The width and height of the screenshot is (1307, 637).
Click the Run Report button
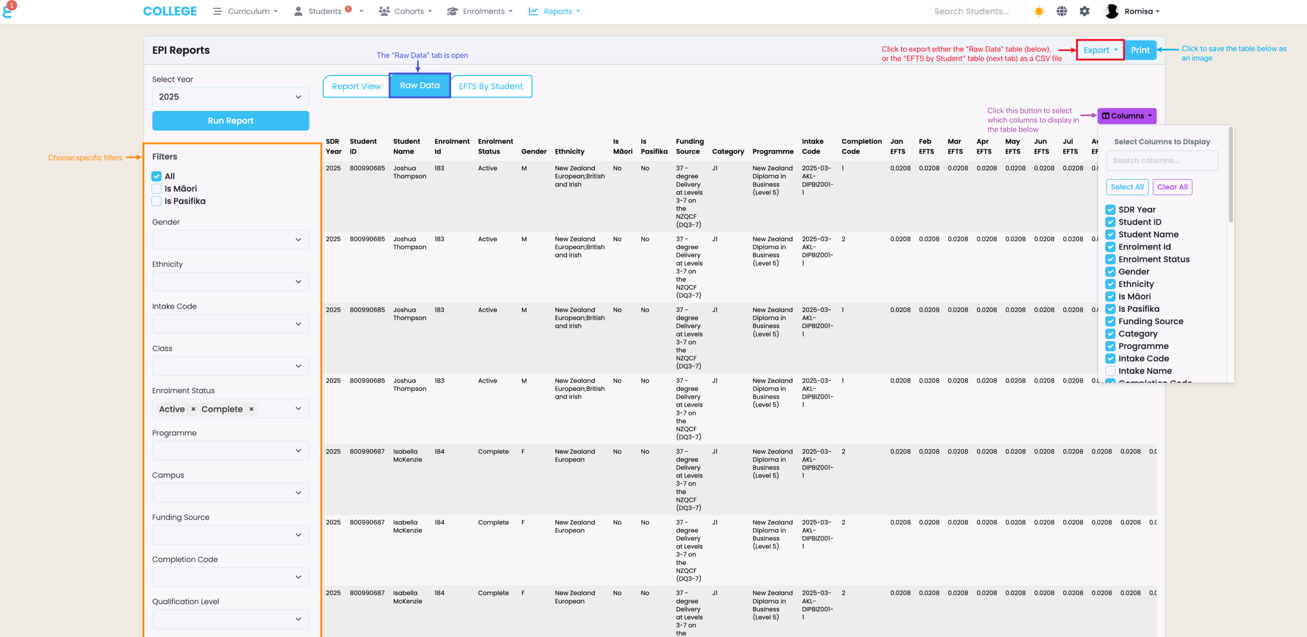tap(230, 120)
